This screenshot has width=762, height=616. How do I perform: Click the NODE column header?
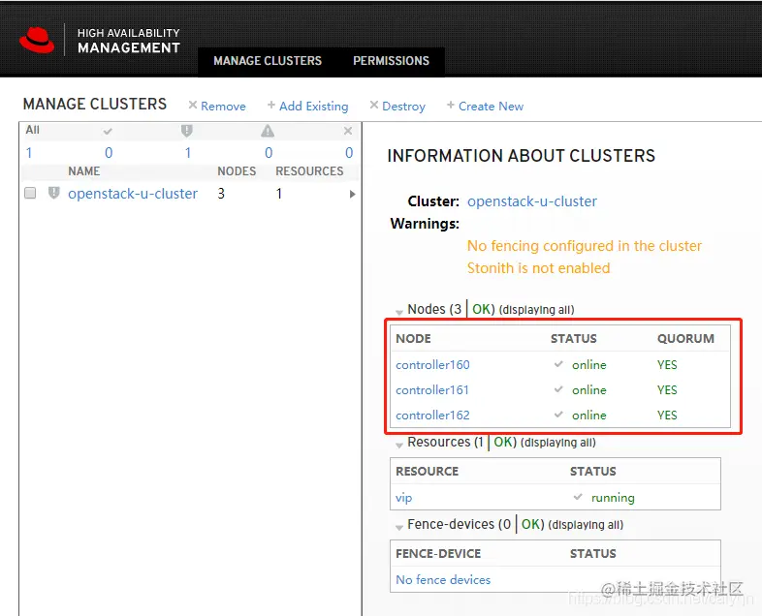(x=413, y=338)
